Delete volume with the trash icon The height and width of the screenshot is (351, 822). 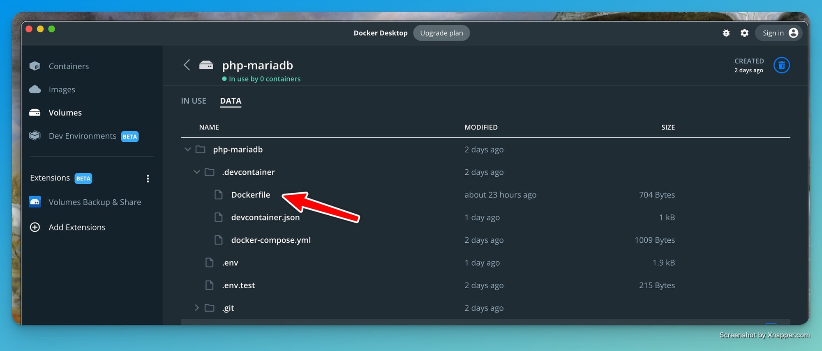pos(781,65)
